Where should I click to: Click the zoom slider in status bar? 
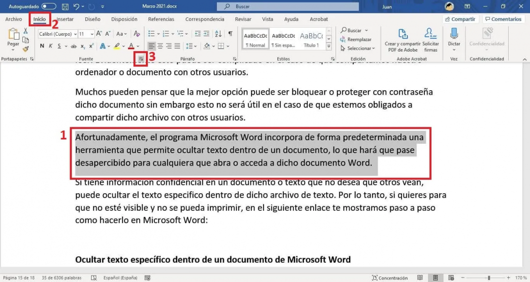(x=489, y=278)
